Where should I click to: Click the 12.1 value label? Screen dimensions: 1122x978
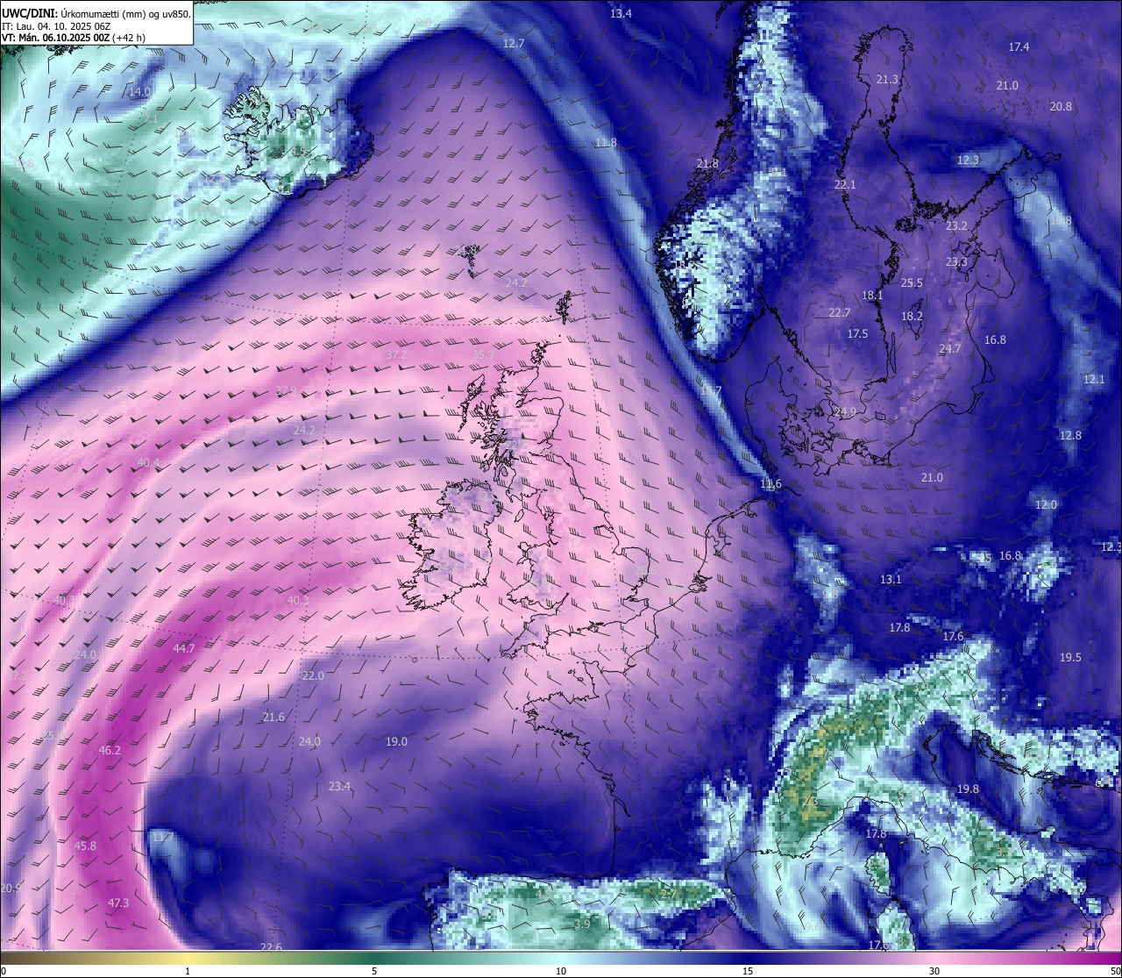coord(1094,379)
